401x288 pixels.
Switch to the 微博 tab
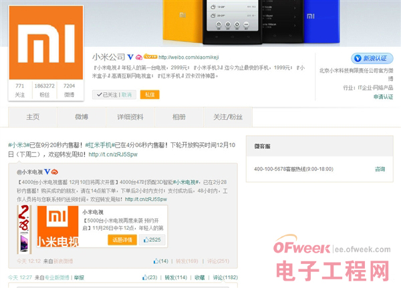pos(82,117)
